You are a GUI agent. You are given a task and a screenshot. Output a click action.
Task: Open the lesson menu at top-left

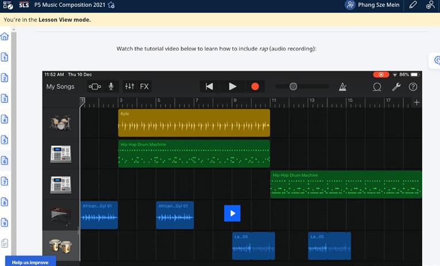[x=8, y=5]
